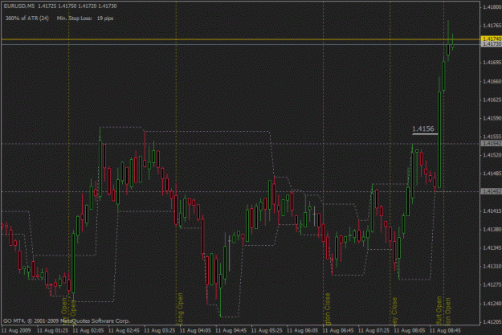Click the 1.41345 price scale label
This screenshot has width=502, height=335.
492,248
